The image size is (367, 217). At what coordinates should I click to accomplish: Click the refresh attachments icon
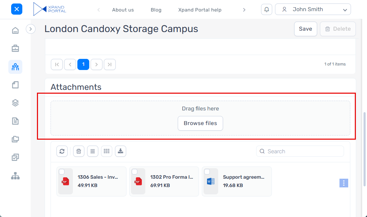pos(62,151)
